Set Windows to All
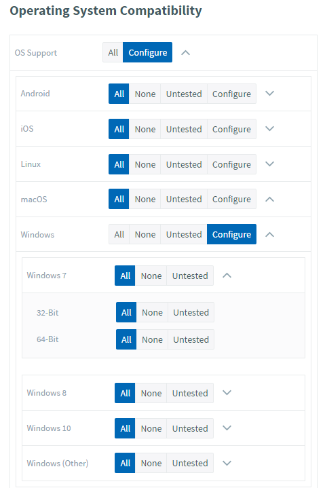Screen dimensions: 325x488 tap(119, 234)
